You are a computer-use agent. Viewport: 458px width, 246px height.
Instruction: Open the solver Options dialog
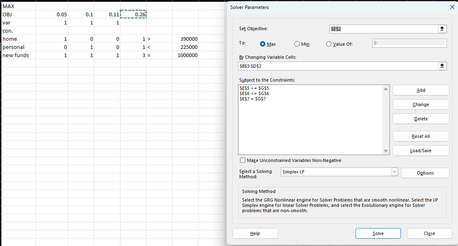pyautogui.click(x=425, y=173)
